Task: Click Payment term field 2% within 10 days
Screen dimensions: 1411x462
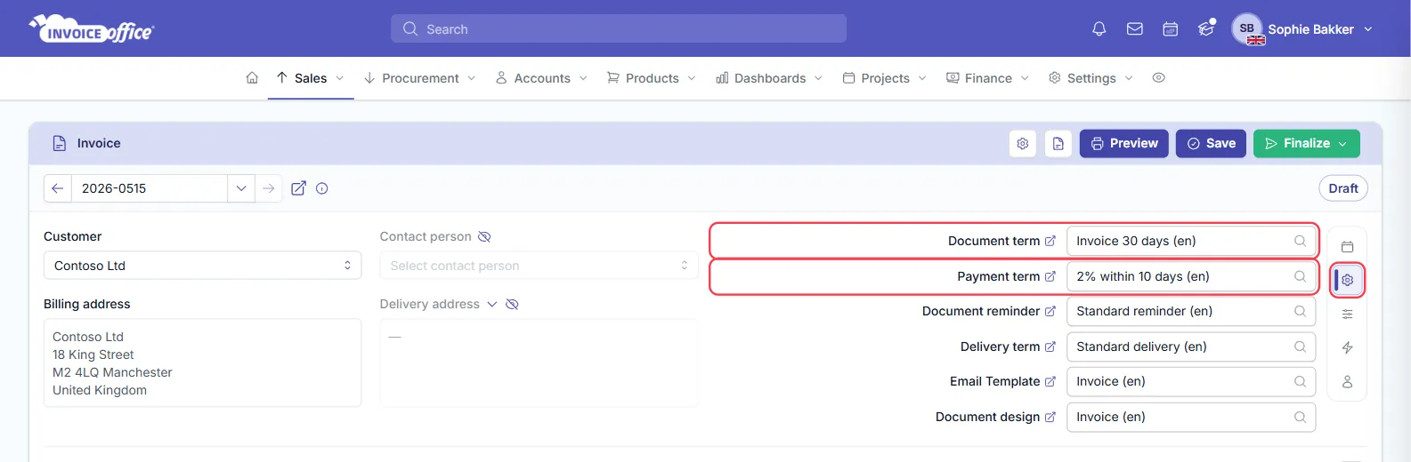Action: (1191, 276)
